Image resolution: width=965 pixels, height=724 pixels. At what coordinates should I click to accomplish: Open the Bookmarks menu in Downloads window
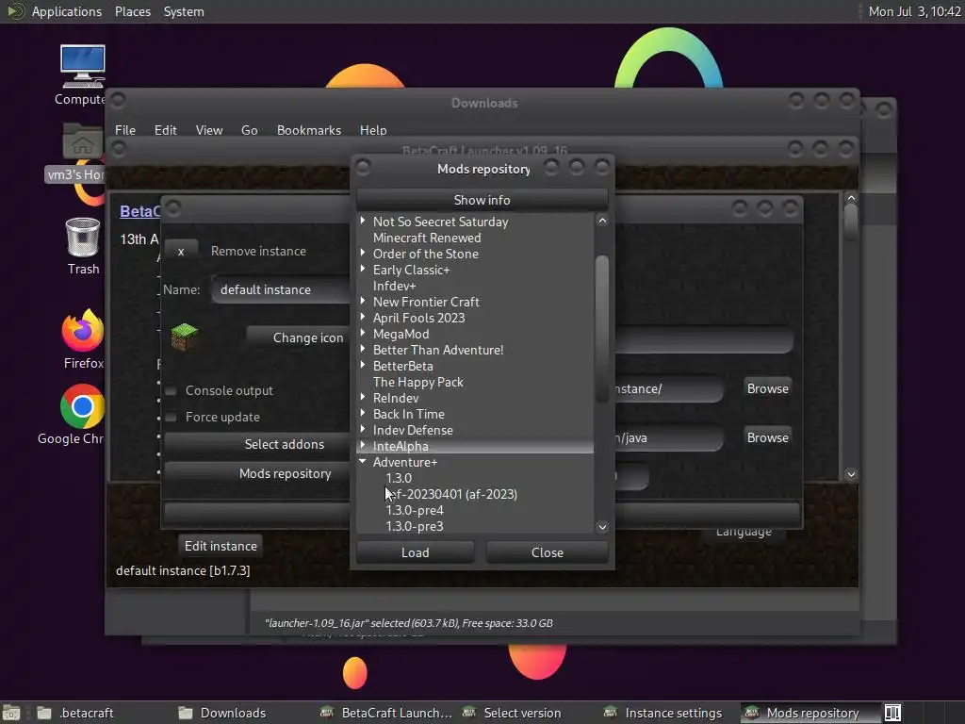309,130
